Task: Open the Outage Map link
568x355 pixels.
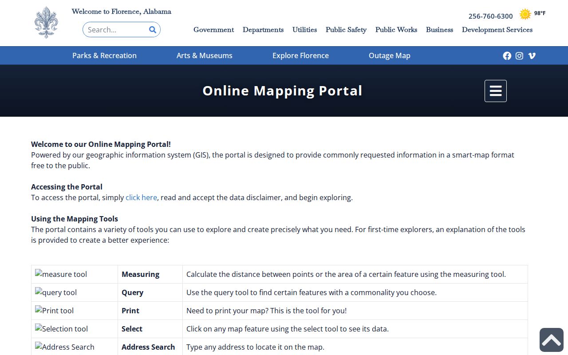Action: [390, 55]
